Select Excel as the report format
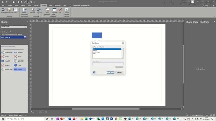216x121 pixels. point(107,49)
